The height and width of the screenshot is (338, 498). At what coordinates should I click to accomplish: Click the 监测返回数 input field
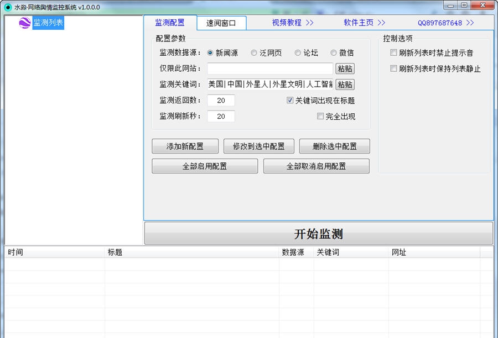pyautogui.click(x=221, y=101)
